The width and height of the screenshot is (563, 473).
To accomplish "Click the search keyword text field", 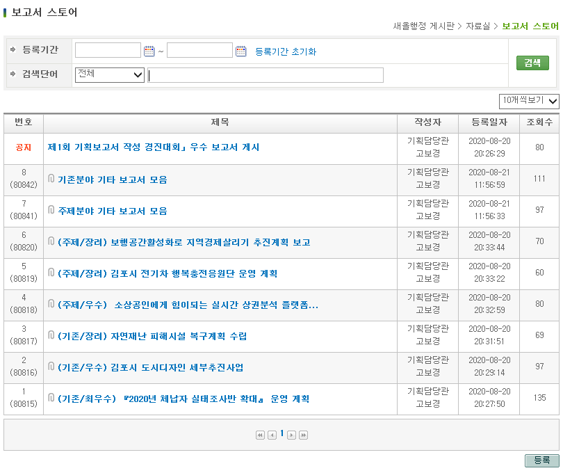I will click(266, 75).
